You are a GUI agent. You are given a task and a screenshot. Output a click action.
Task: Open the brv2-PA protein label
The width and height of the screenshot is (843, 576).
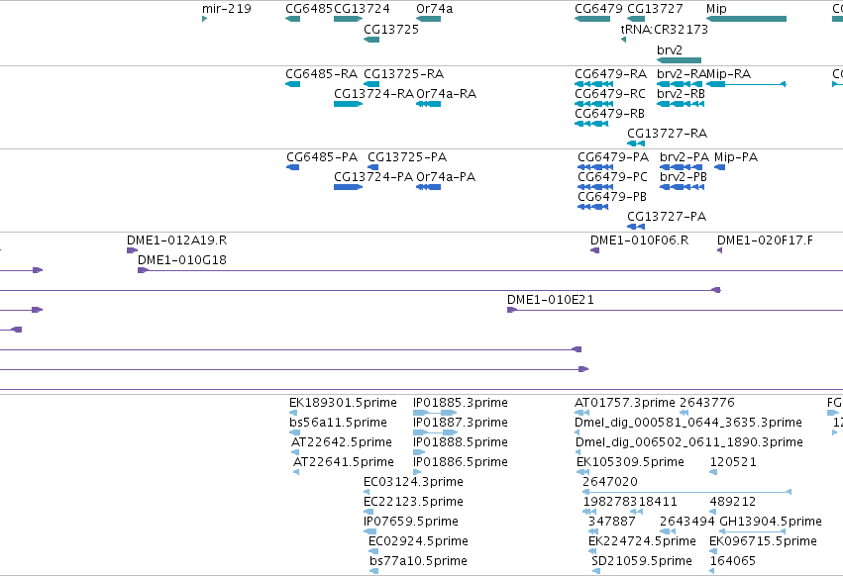pyautogui.click(x=685, y=157)
